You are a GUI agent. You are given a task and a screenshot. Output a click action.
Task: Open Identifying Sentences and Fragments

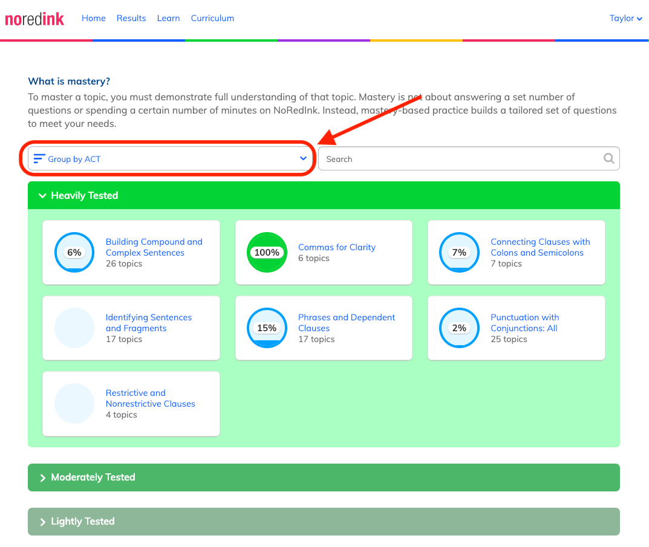149,323
